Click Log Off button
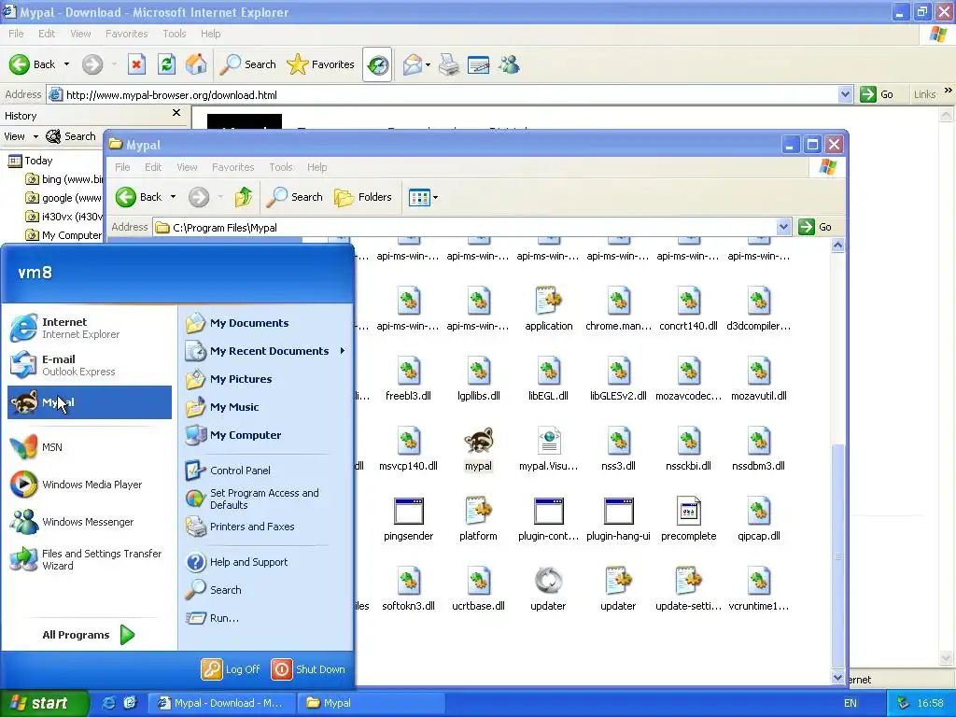 (x=231, y=669)
